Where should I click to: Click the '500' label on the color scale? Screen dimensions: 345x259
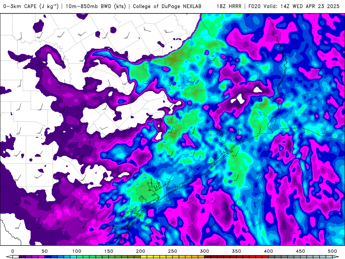click(x=332, y=251)
